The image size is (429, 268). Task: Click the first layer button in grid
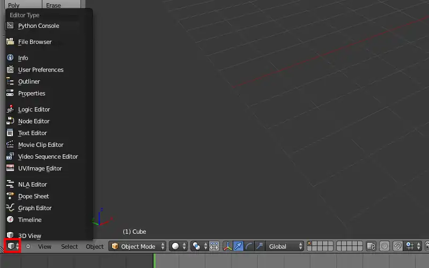pyautogui.click(x=310, y=244)
